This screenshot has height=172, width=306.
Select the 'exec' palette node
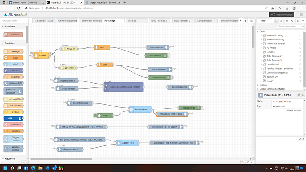coord(13,64)
